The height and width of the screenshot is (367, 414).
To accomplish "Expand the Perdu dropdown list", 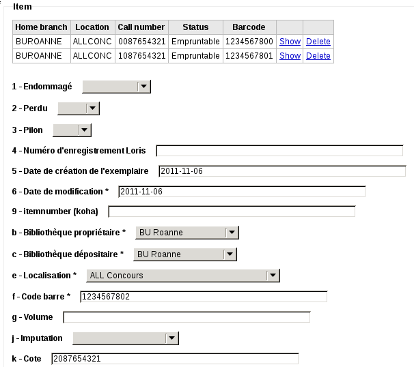I will pyautogui.click(x=79, y=108).
